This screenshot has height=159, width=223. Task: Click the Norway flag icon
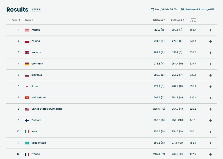[27, 52]
